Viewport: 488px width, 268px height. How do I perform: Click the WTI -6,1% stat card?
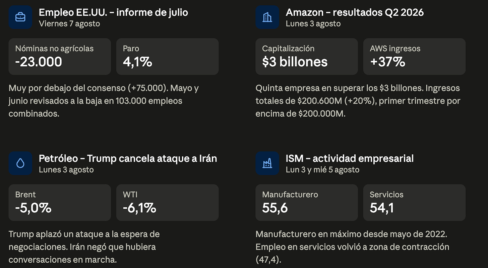pos(168,203)
